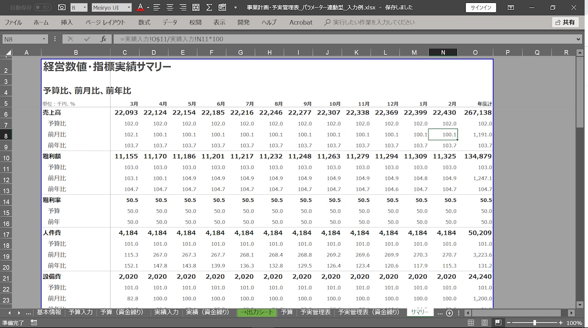This screenshot has height=328, width=588.
Task: Switch to the ホーム ribbon tab
Action: click(41, 22)
